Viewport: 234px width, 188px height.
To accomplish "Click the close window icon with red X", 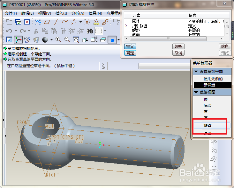I will [27, 22].
